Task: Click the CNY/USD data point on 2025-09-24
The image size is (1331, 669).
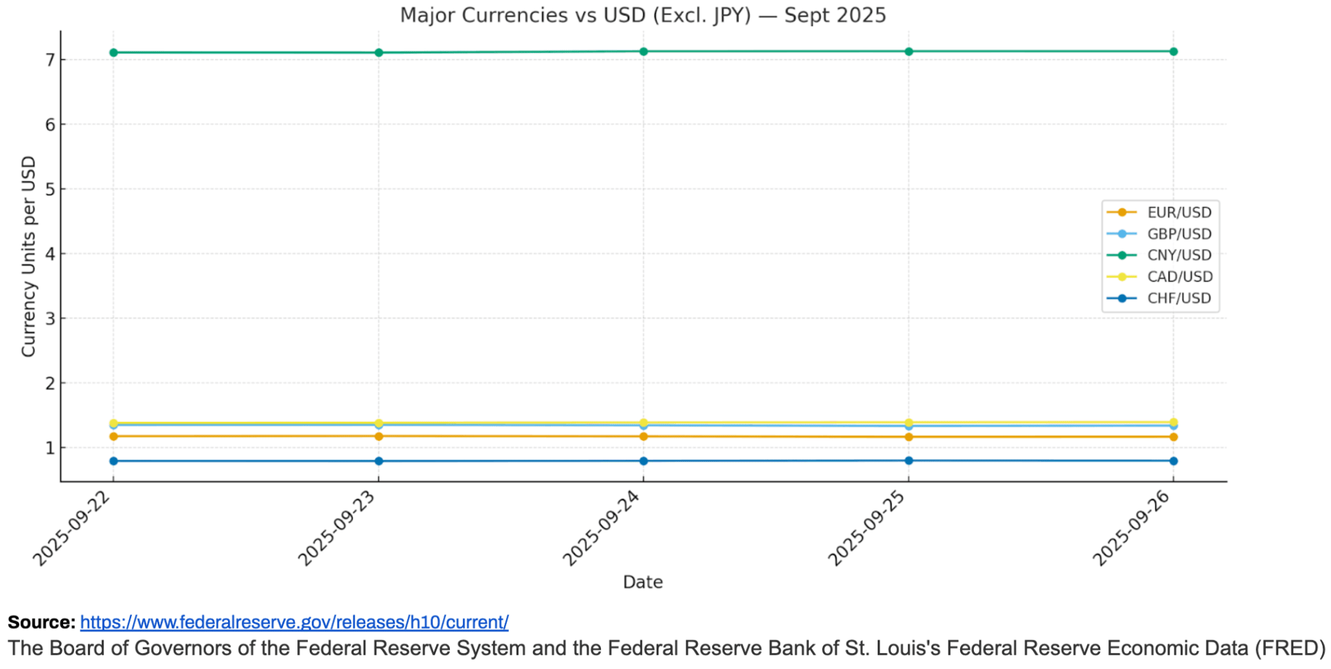Action: coord(643,52)
